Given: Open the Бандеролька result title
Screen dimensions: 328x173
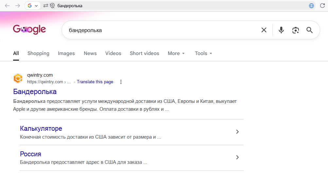Looking at the screenshot, I should [35, 92].
